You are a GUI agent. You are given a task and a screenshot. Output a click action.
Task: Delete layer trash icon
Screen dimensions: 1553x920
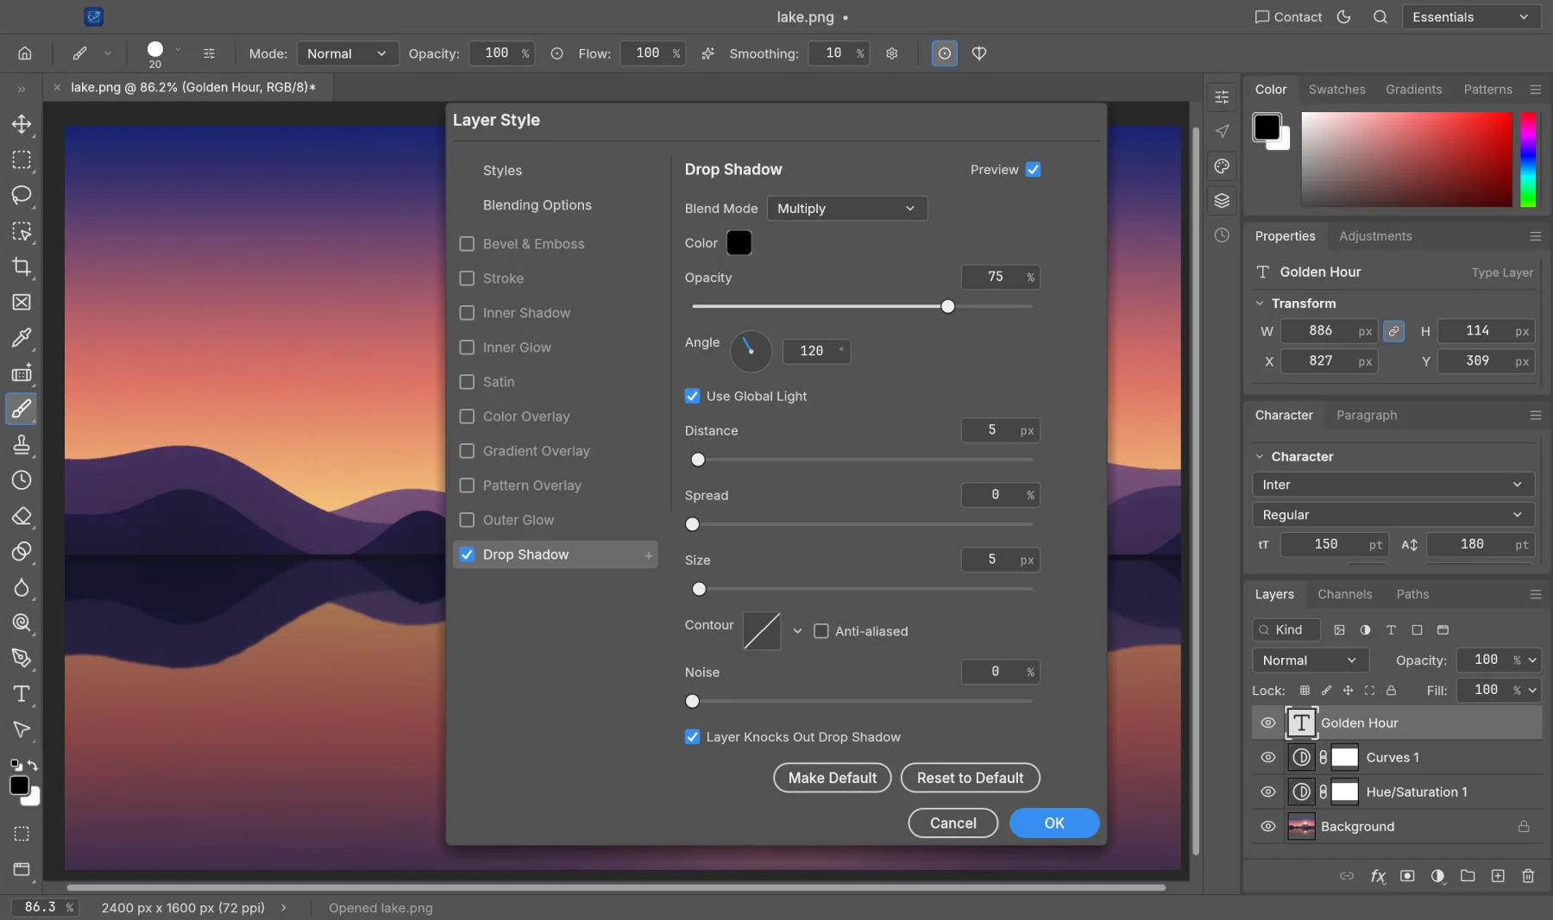click(x=1528, y=876)
